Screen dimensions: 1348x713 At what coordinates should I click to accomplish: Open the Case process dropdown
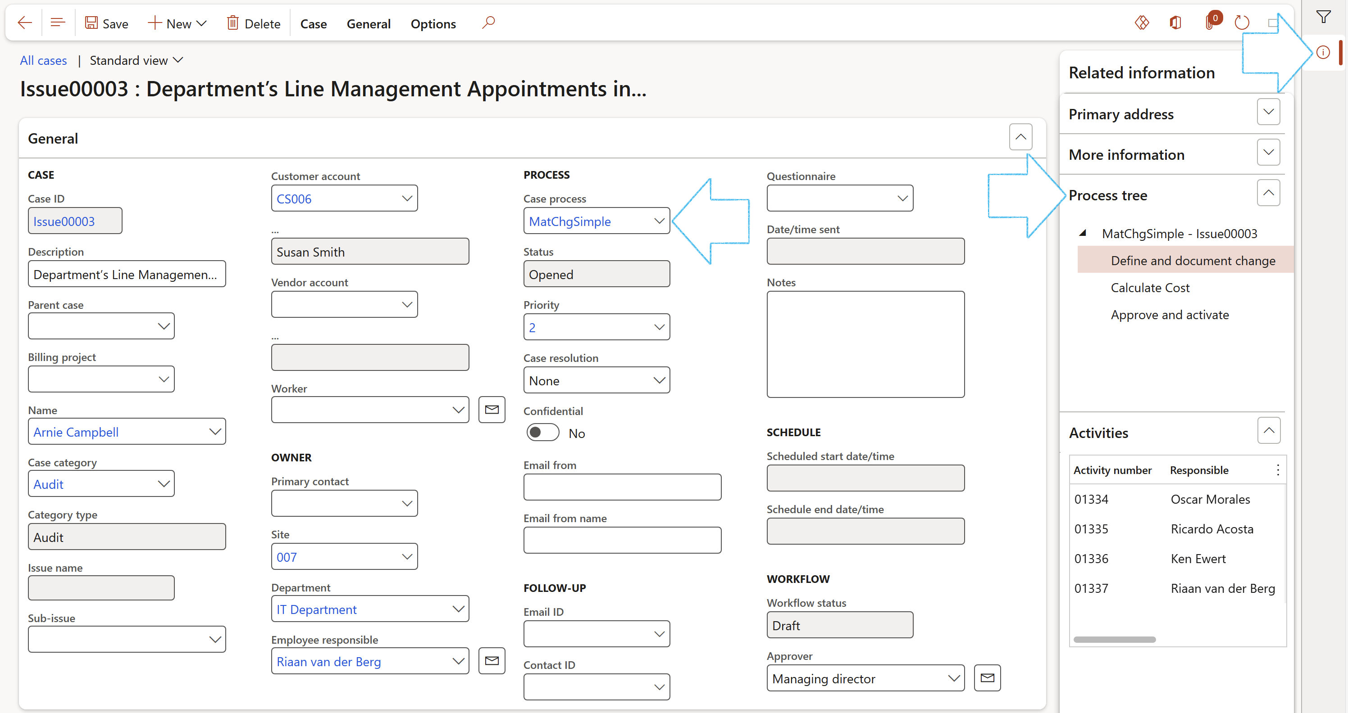658,221
